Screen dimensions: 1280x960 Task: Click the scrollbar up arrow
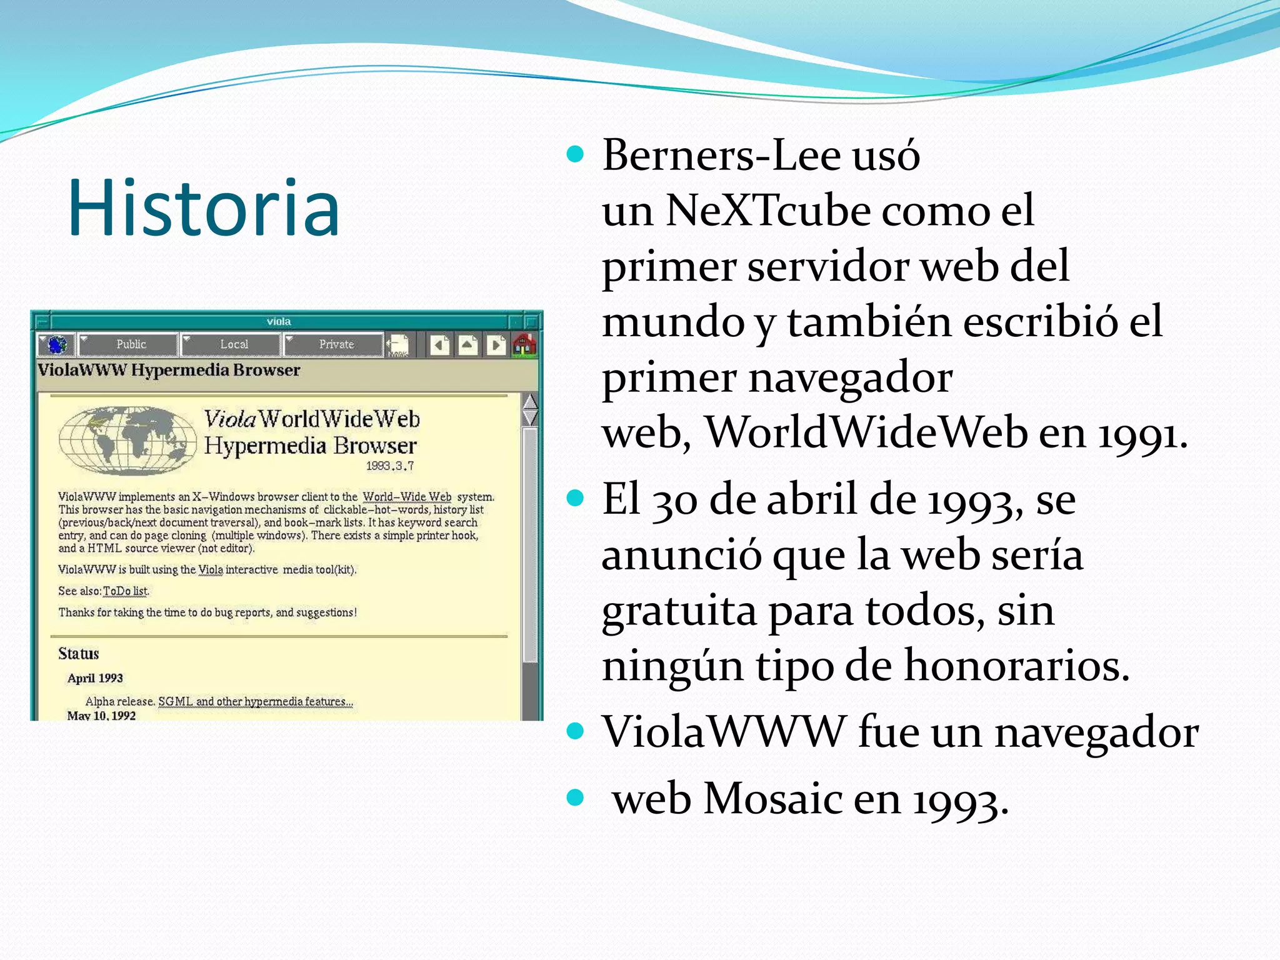[x=530, y=401]
